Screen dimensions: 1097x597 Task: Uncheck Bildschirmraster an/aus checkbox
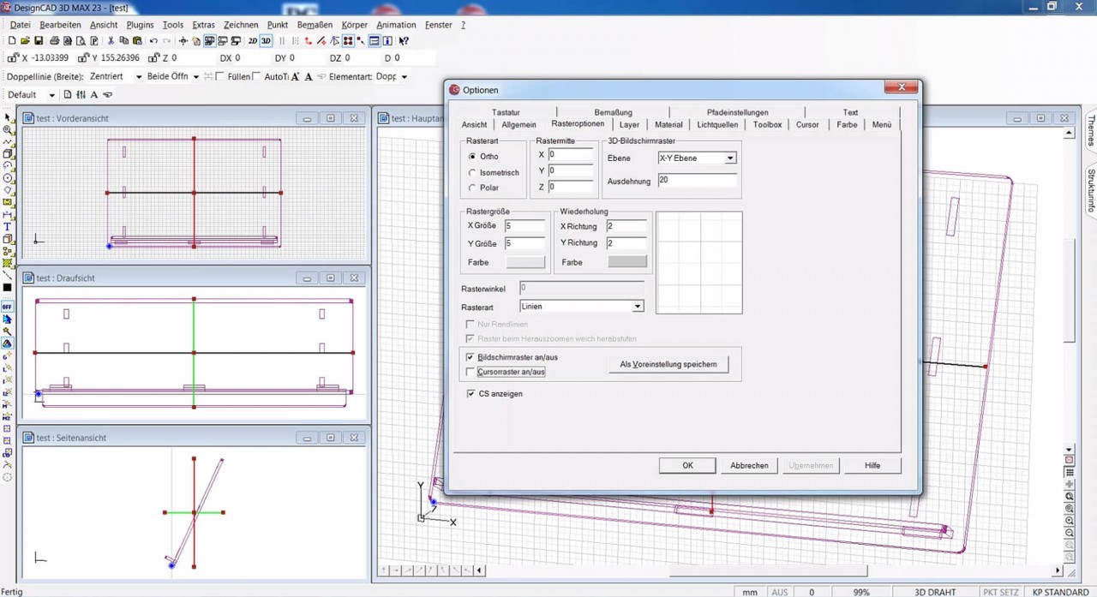click(470, 357)
